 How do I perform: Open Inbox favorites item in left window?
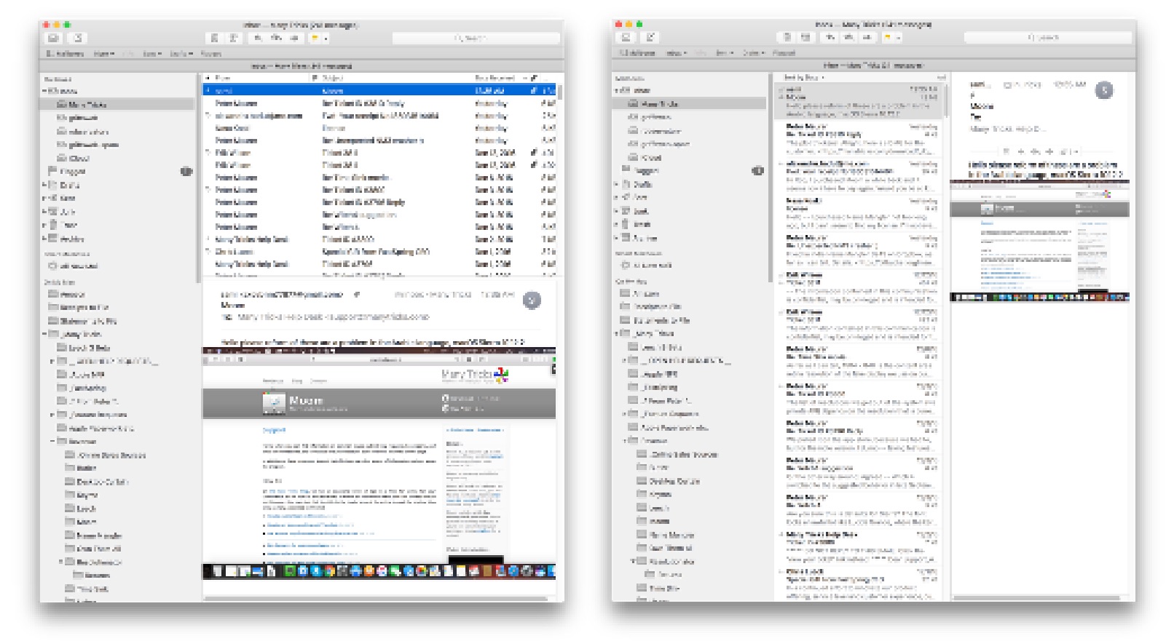(x=103, y=54)
